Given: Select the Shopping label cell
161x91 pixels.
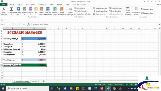Looking at the screenshot, I should [12, 52].
